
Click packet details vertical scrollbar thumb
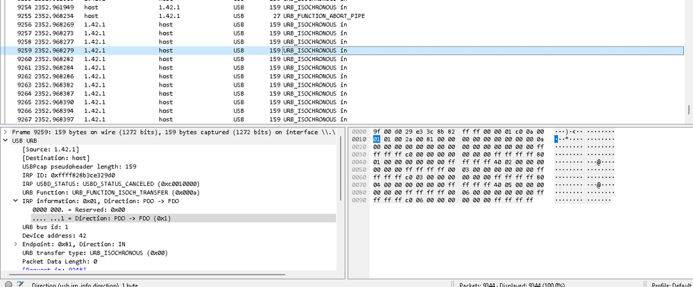point(341,168)
